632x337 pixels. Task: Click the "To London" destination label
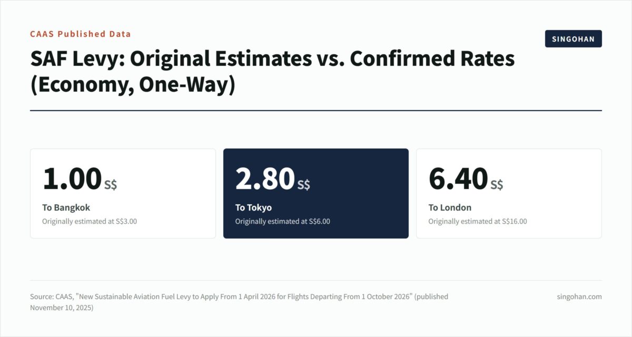point(450,207)
